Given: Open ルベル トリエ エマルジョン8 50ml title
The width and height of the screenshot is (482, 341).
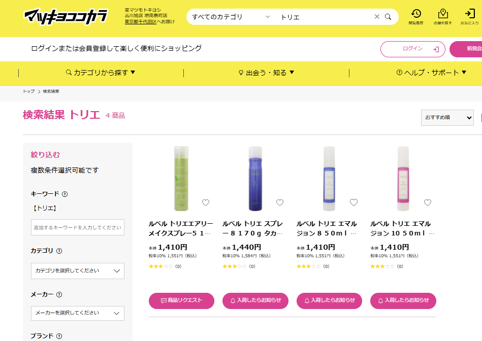Looking at the screenshot, I should tap(327, 228).
